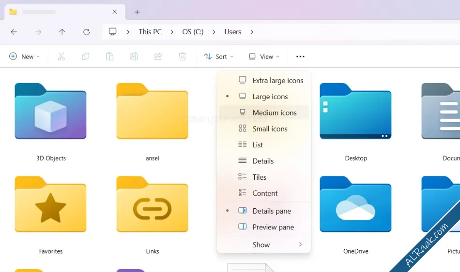Select the Links folder

tap(152, 204)
